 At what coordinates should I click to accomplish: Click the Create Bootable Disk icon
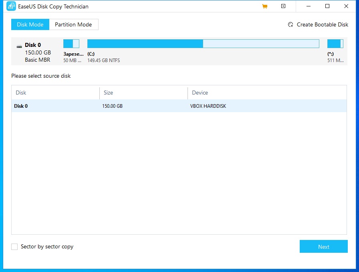290,24
